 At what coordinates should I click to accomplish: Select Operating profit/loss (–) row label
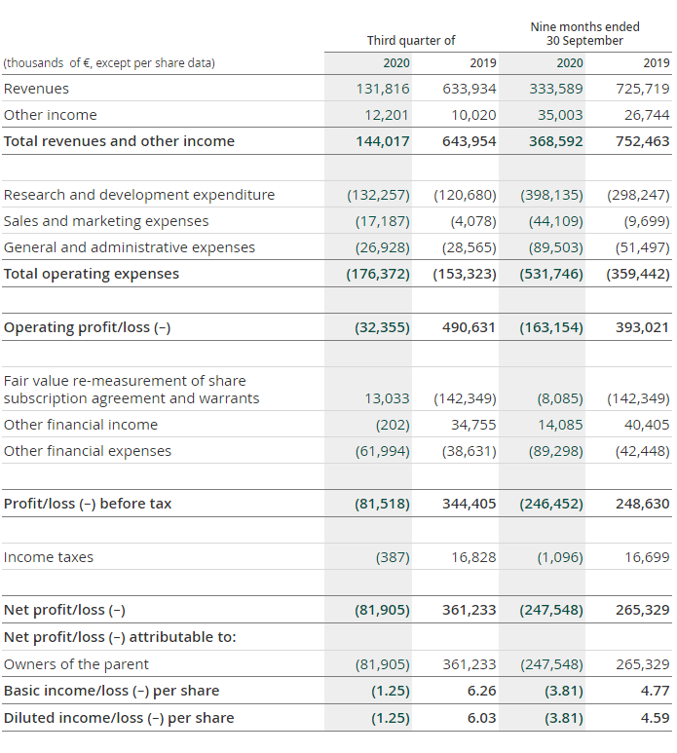pyautogui.click(x=87, y=327)
